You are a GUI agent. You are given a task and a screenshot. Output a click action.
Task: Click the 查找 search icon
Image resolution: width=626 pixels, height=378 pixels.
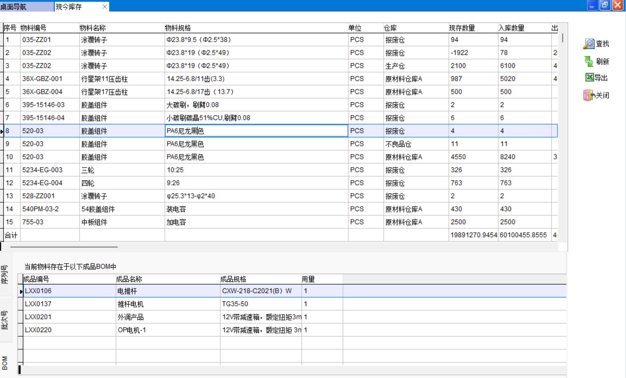589,44
